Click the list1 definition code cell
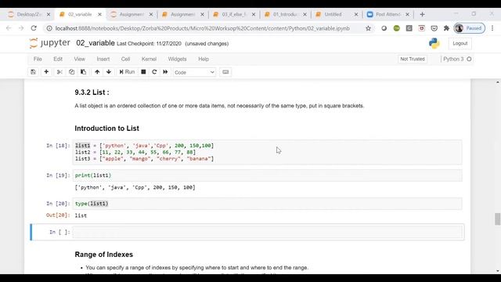Viewport: 501px width, 282px height. tap(268, 152)
